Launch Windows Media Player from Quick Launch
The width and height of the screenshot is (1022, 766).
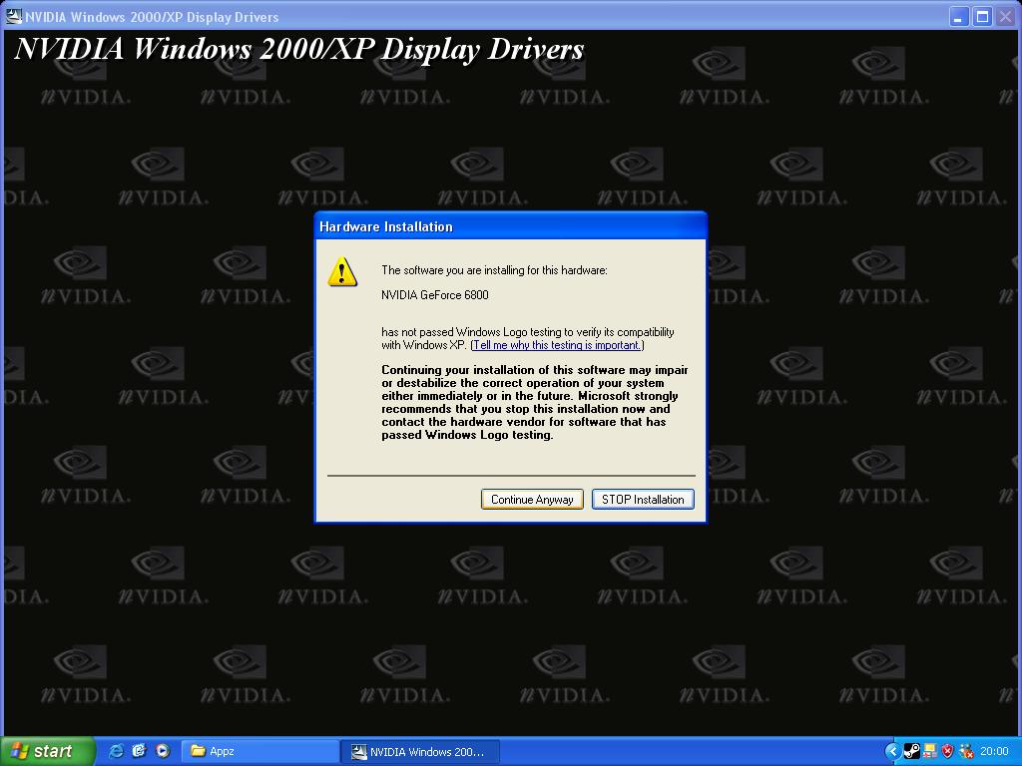163,751
